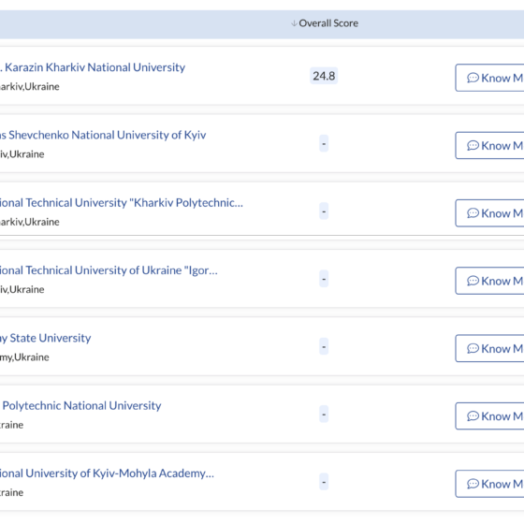The image size is (524, 524).
Task: Click location text under "Kharkiv Polytechnic…" university
Action: click(x=30, y=222)
